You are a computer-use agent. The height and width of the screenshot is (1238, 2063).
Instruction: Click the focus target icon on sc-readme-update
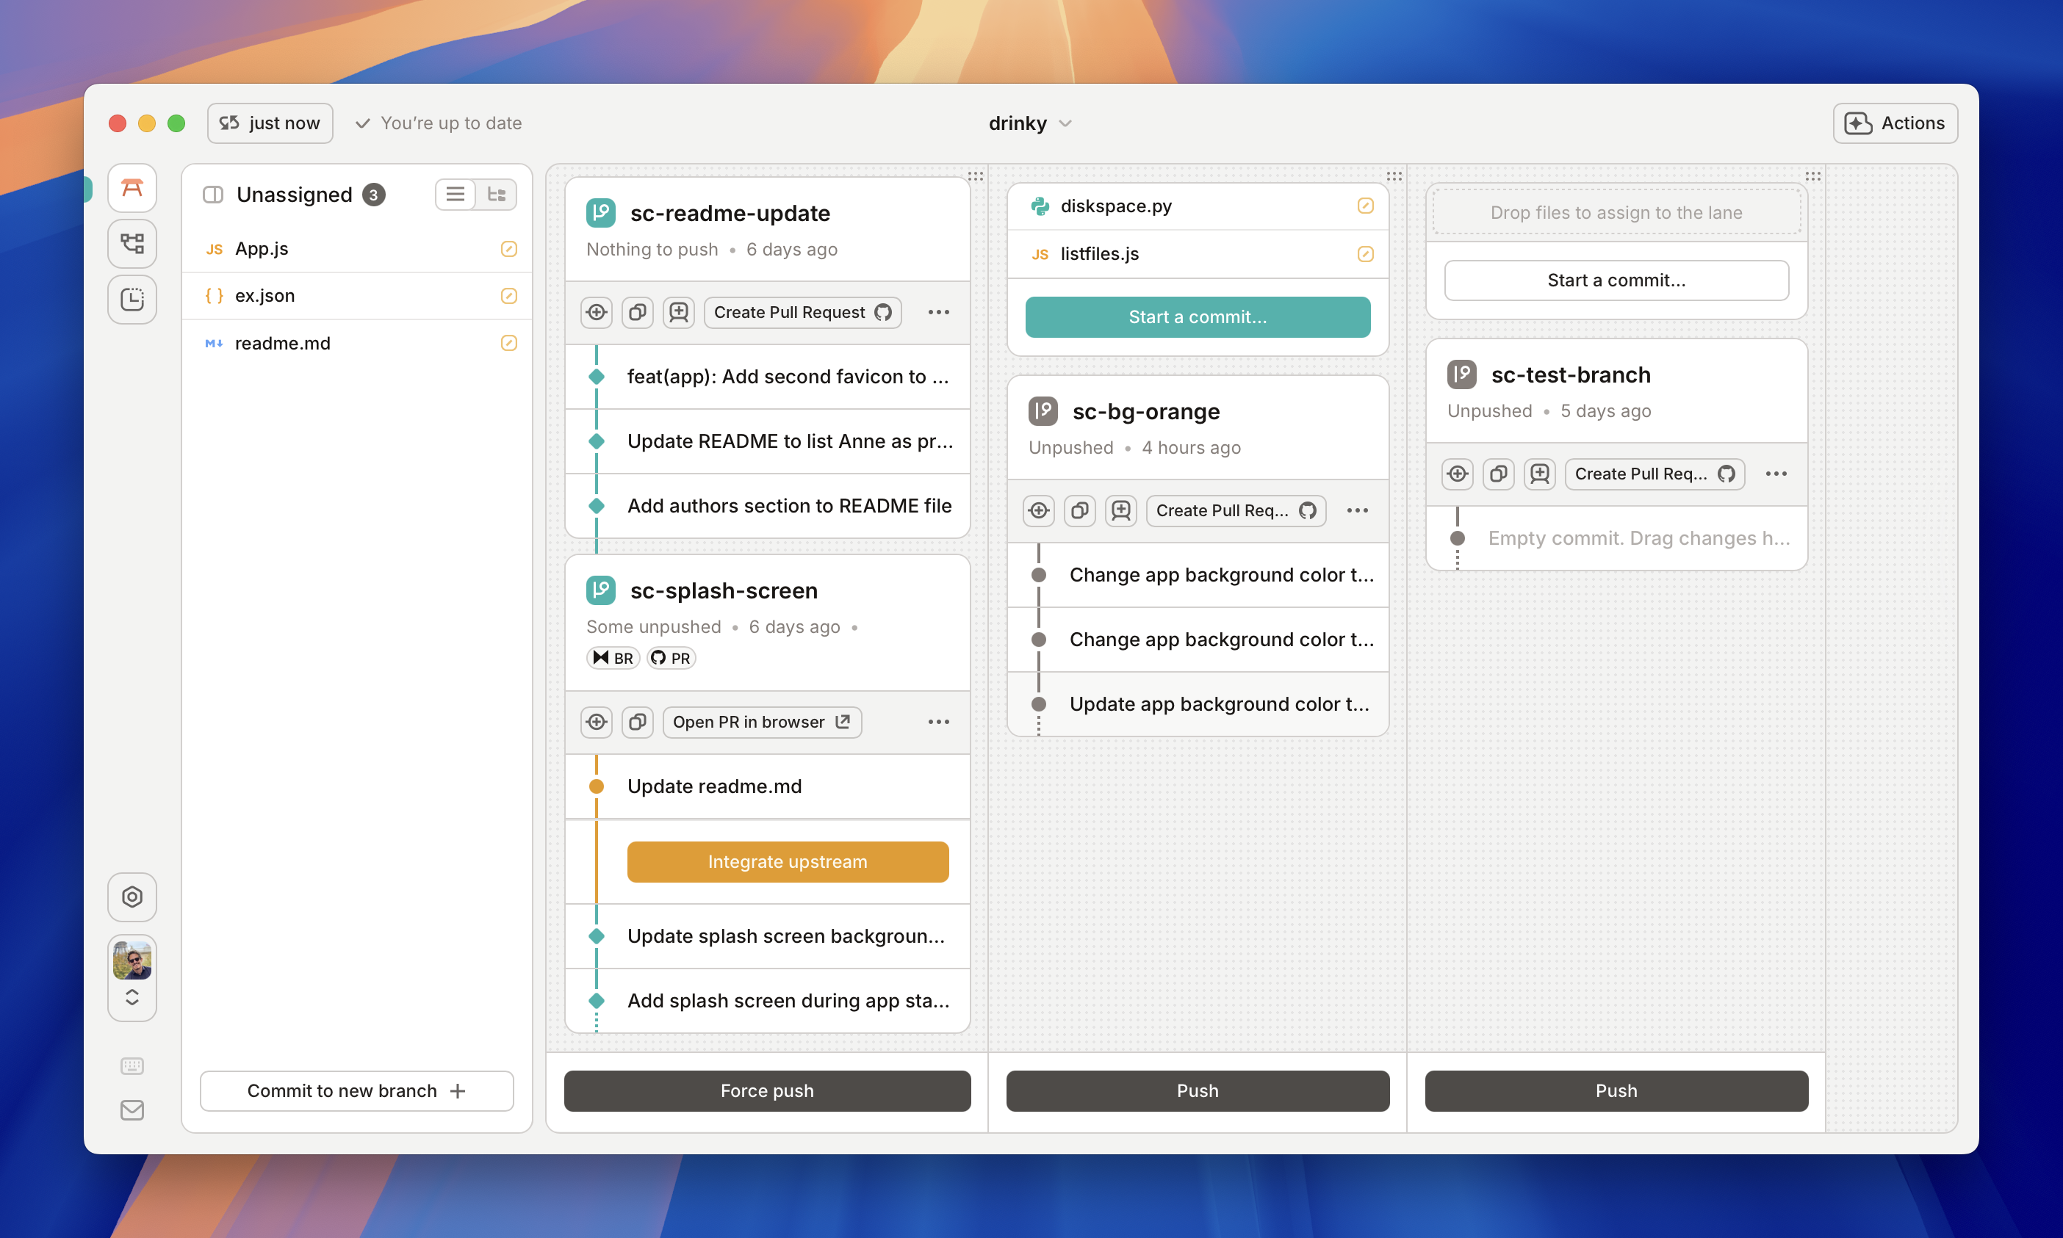coord(596,312)
